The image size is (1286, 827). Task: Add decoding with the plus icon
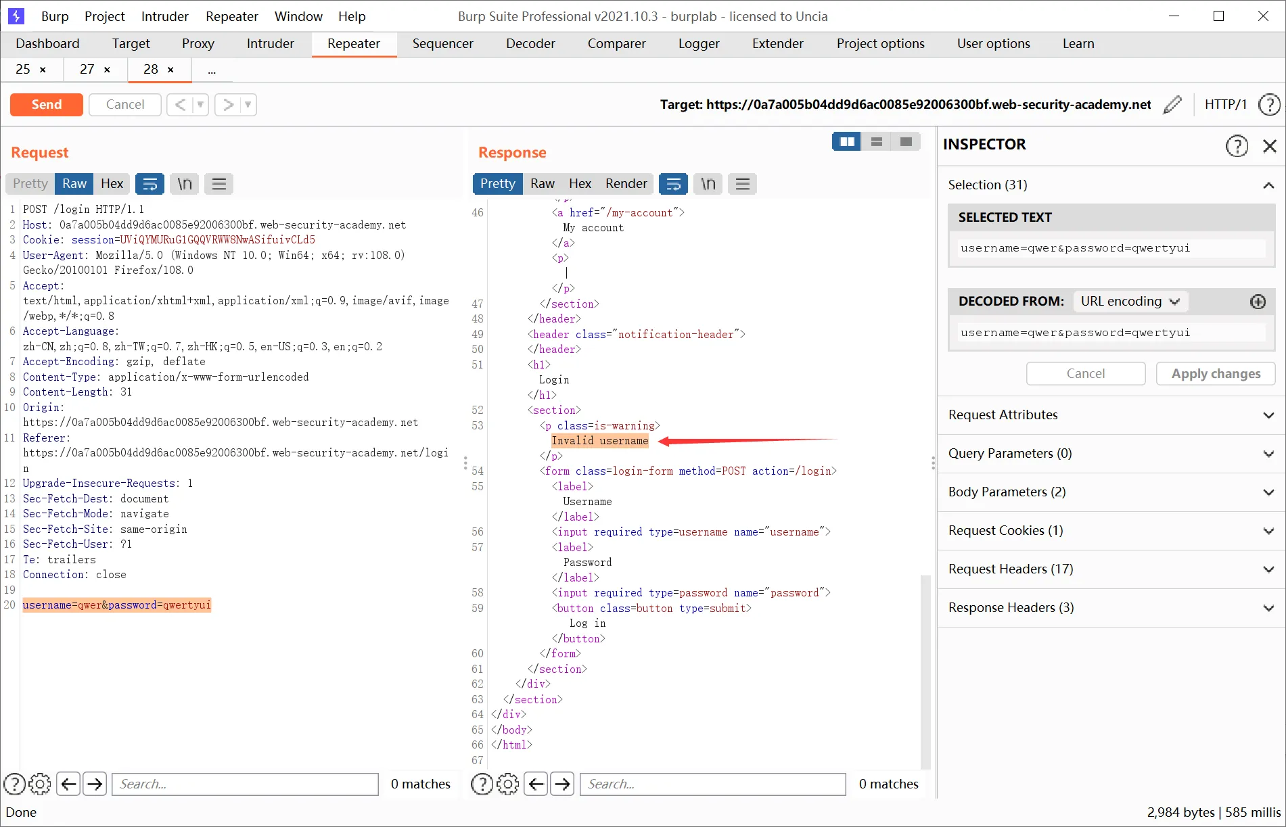coord(1258,302)
